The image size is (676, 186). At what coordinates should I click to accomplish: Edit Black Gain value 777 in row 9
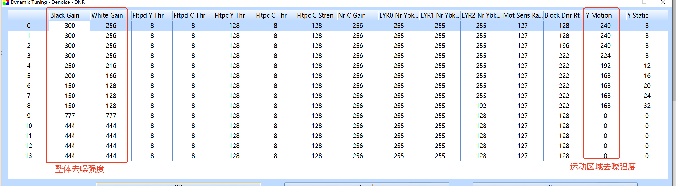point(70,116)
